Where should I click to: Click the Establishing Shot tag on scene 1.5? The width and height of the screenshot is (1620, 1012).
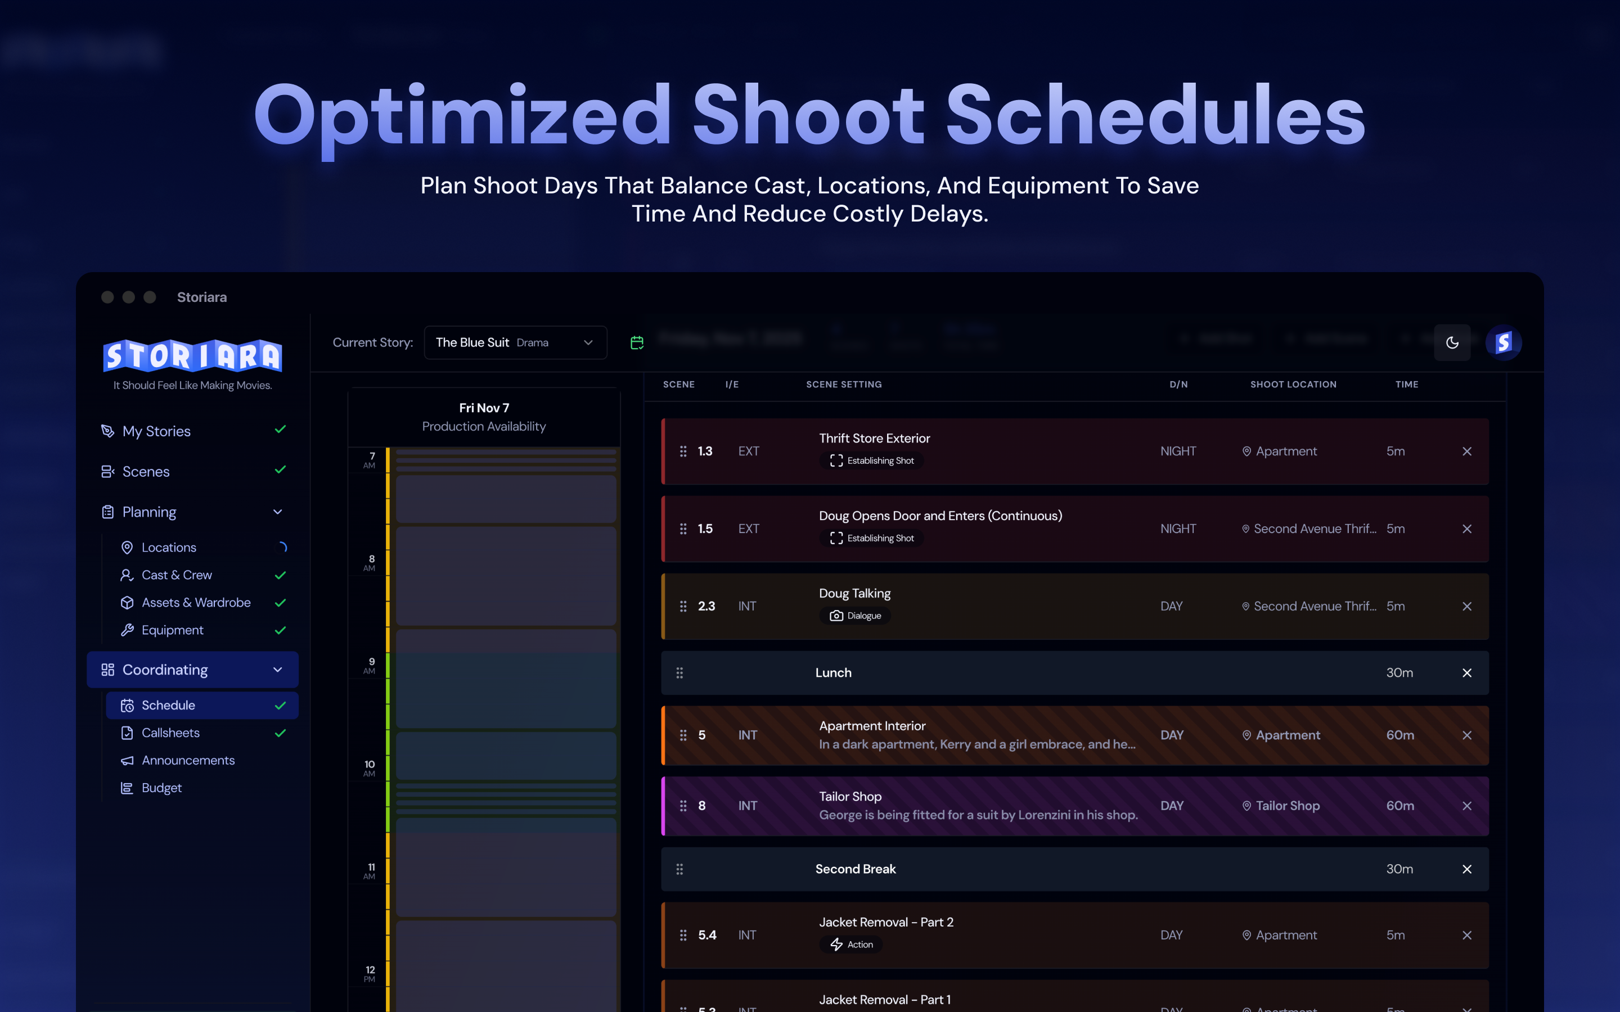click(x=871, y=538)
